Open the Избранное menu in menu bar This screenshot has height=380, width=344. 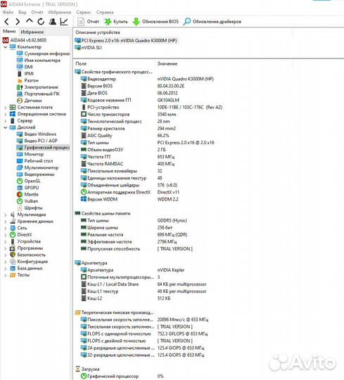coord(60,12)
